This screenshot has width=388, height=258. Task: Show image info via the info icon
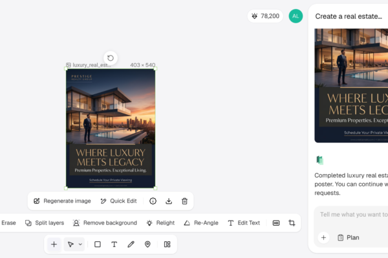153,201
